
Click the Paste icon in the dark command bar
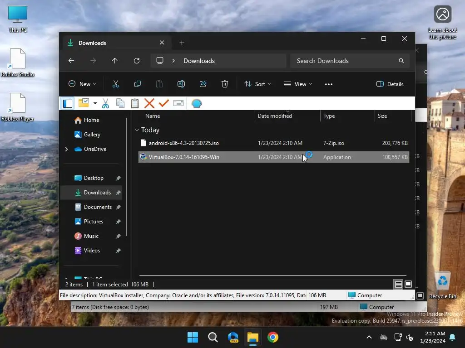tap(159, 84)
